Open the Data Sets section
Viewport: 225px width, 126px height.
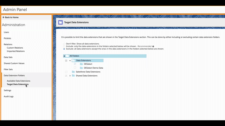click(x=8, y=57)
